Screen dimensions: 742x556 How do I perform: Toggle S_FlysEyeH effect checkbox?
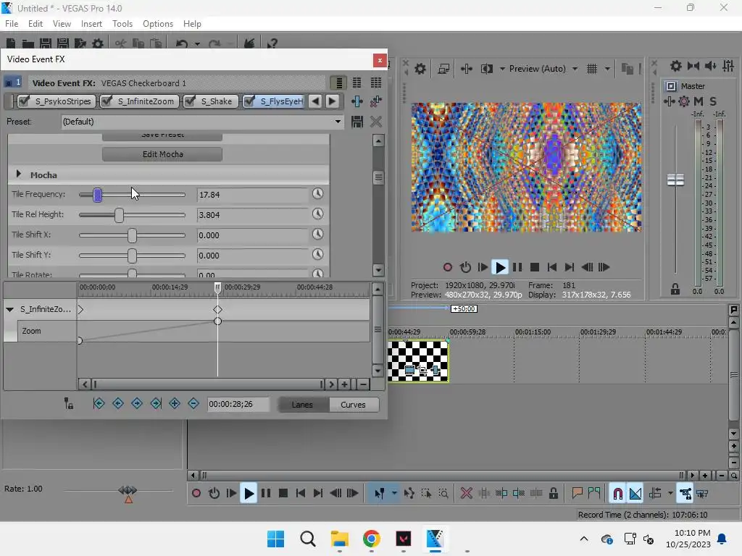pyautogui.click(x=249, y=101)
